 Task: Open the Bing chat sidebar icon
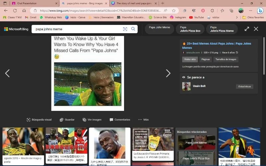point(260,11)
